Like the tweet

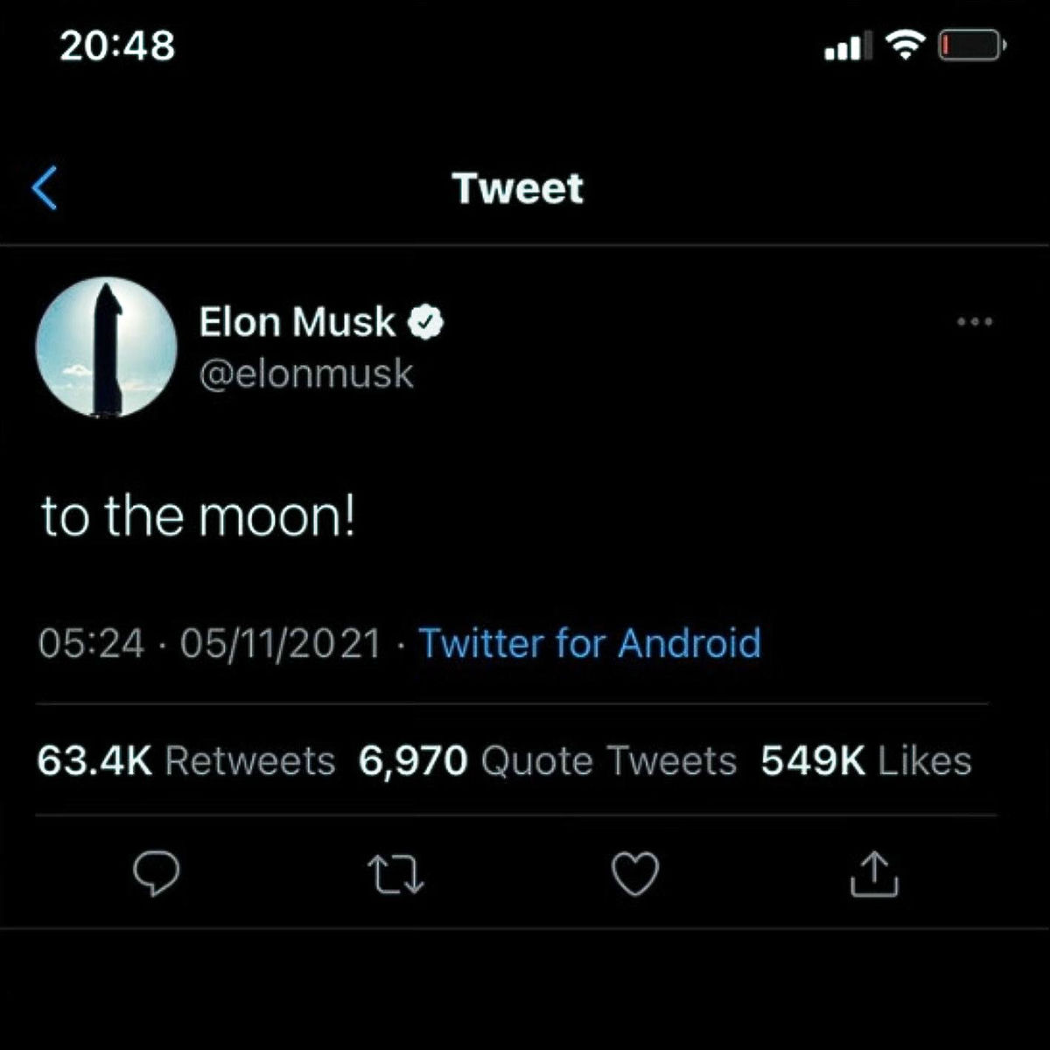[x=636, y=872]
